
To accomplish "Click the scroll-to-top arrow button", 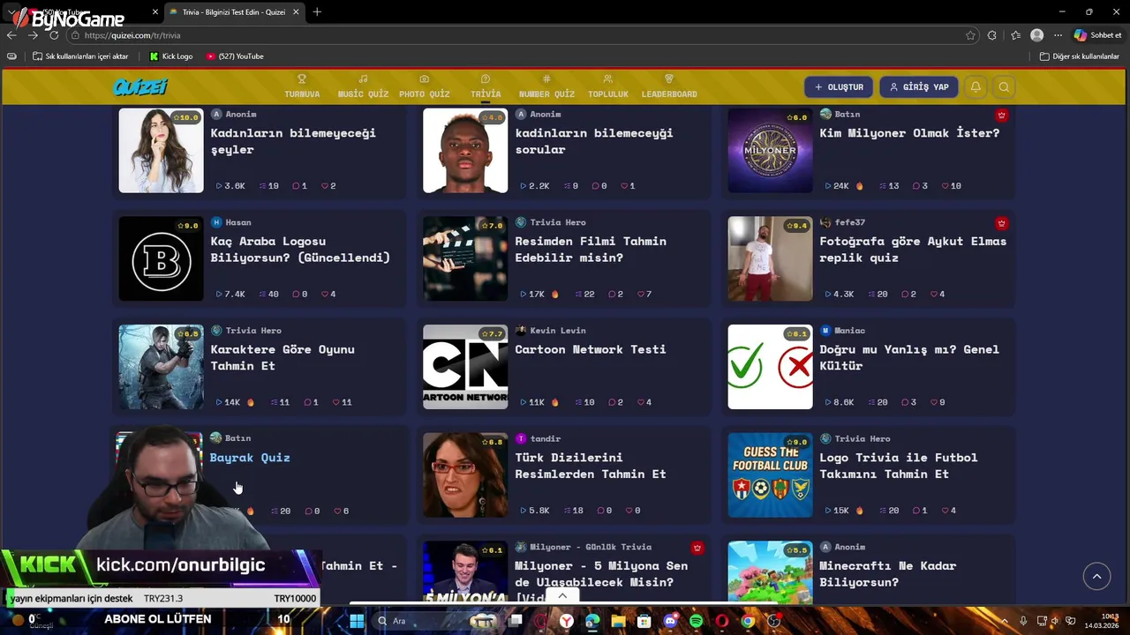I will (x=1096, y=576).
